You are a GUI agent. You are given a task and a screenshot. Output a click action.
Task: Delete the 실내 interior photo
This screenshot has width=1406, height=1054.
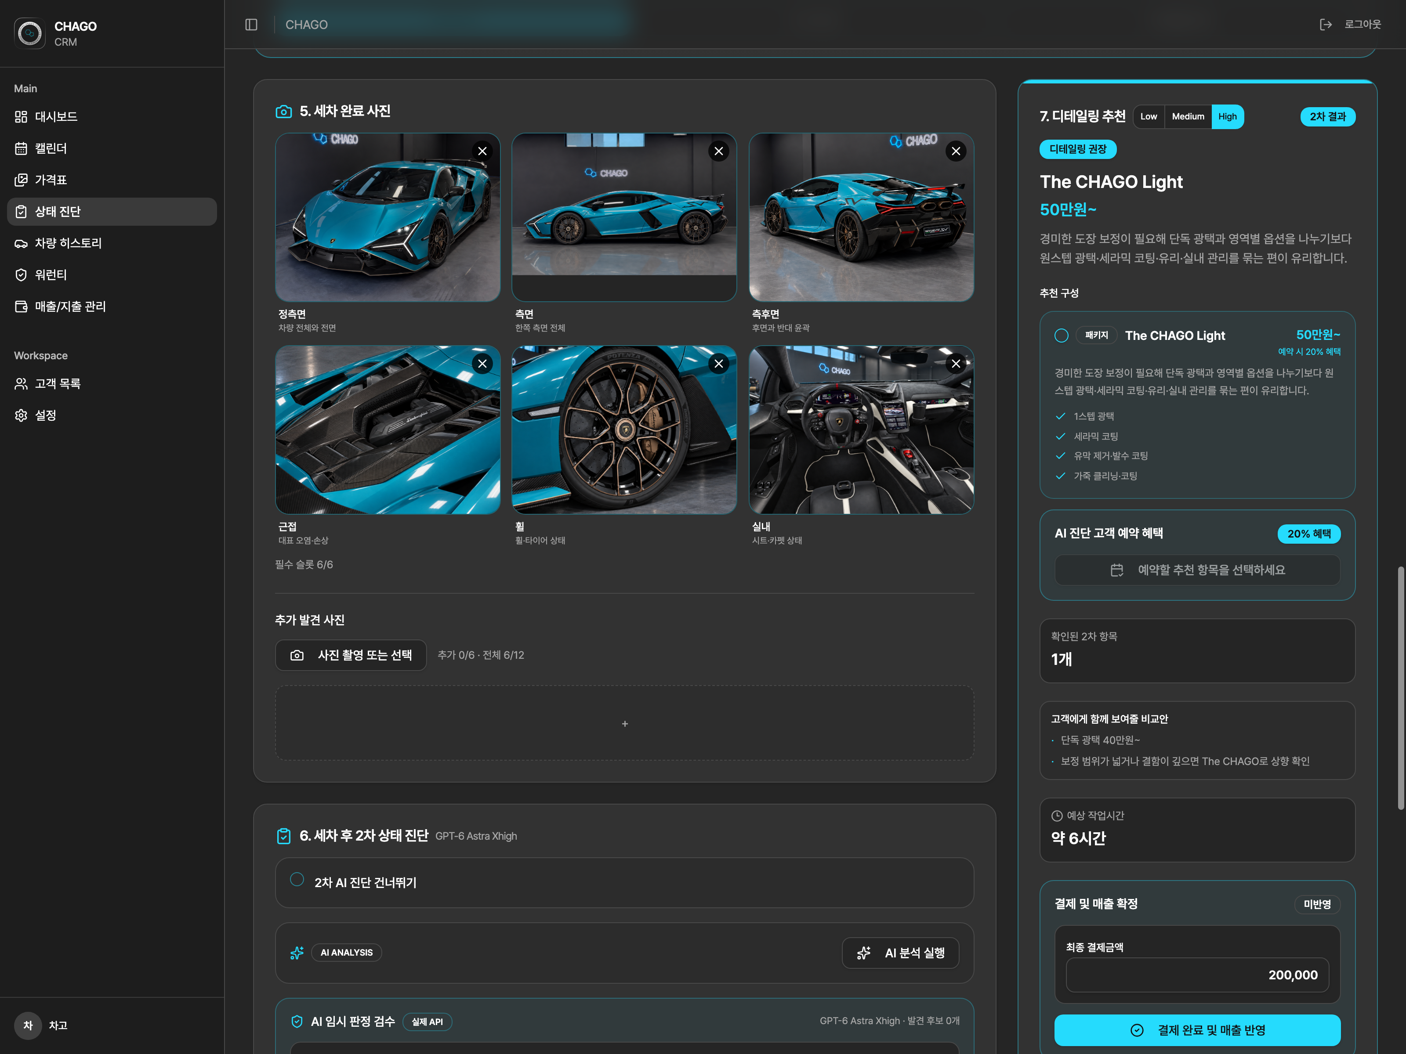[x=956, y=364]
